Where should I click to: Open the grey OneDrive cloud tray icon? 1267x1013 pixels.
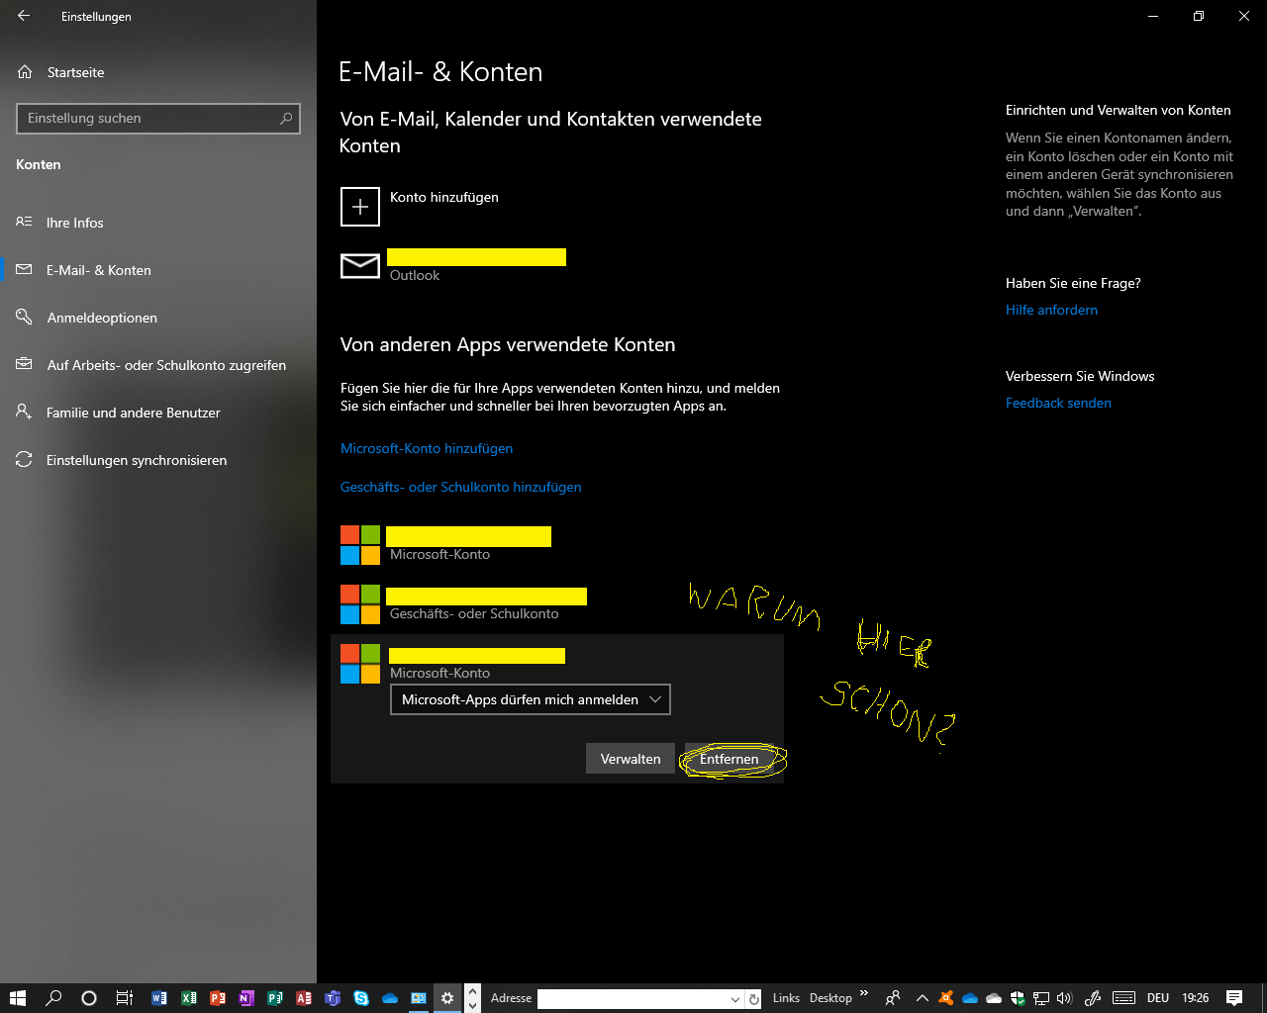(x=994, y=998)
